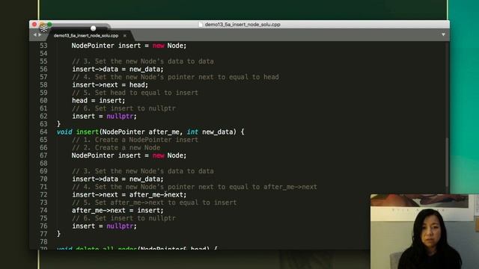The height and width of the screenshot is (269, 479).
Task: Click 'insert->next = head;' on line 58
Action: [x=110, y=85]
